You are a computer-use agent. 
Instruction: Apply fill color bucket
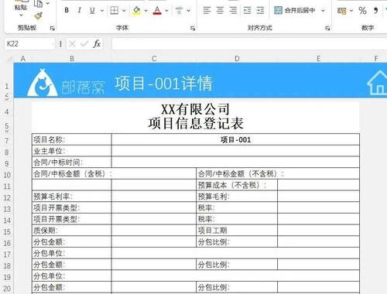[136, 10]
